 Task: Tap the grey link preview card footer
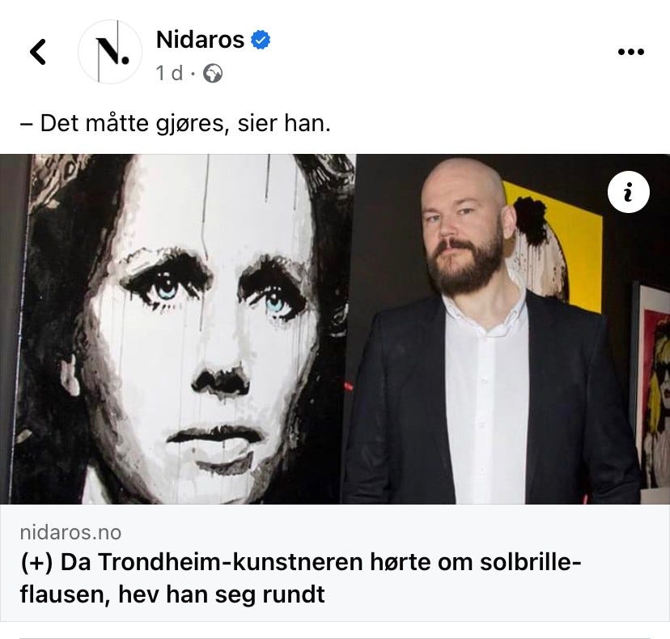pos(335,563)
